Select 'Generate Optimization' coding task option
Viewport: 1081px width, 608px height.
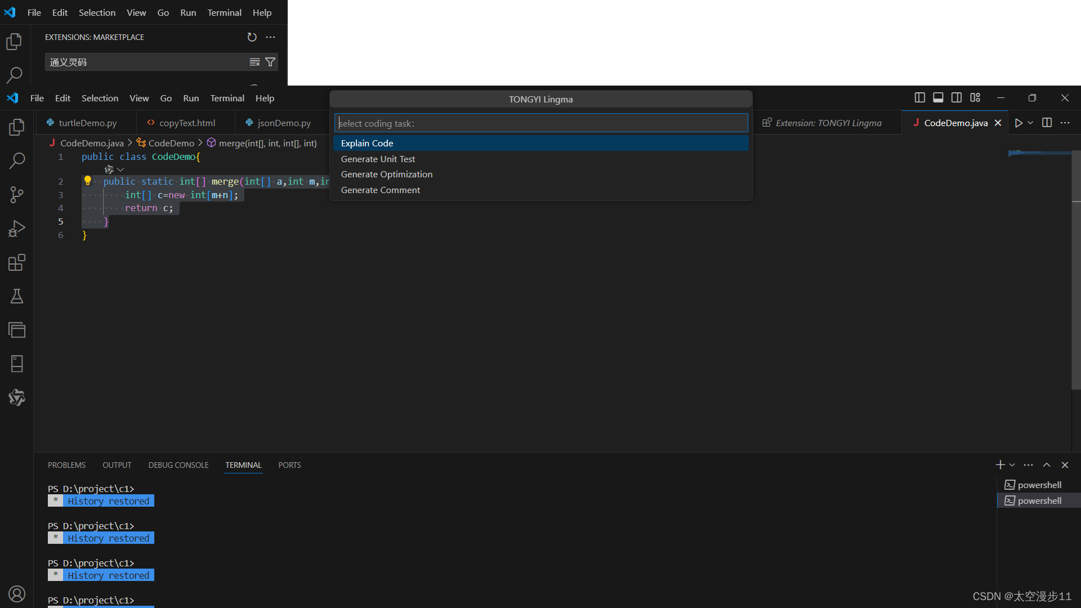pyautogui.click(x=386, y=174)
